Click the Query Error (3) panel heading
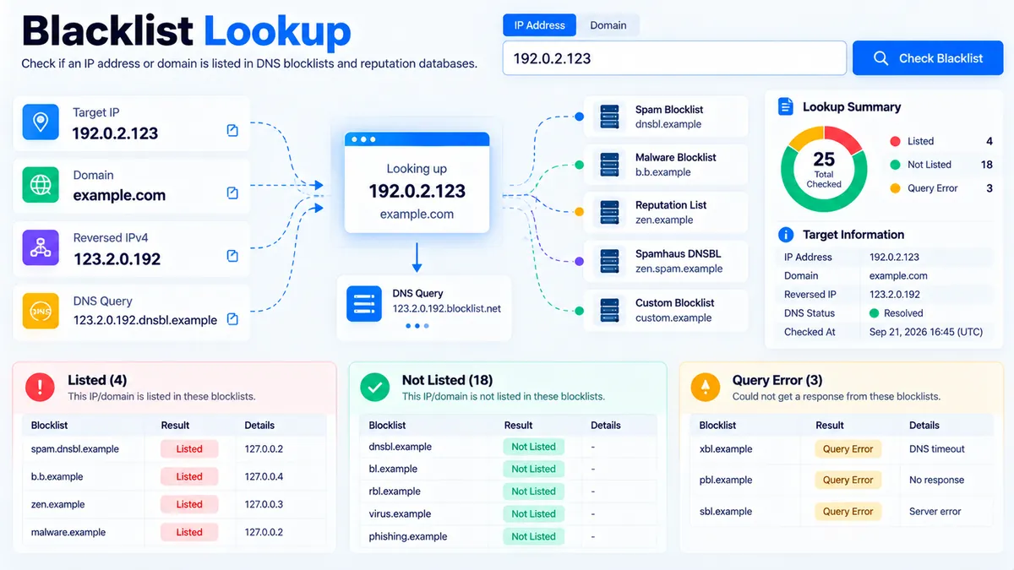This screenshot has height=570, width=1014. coord(777,380)
